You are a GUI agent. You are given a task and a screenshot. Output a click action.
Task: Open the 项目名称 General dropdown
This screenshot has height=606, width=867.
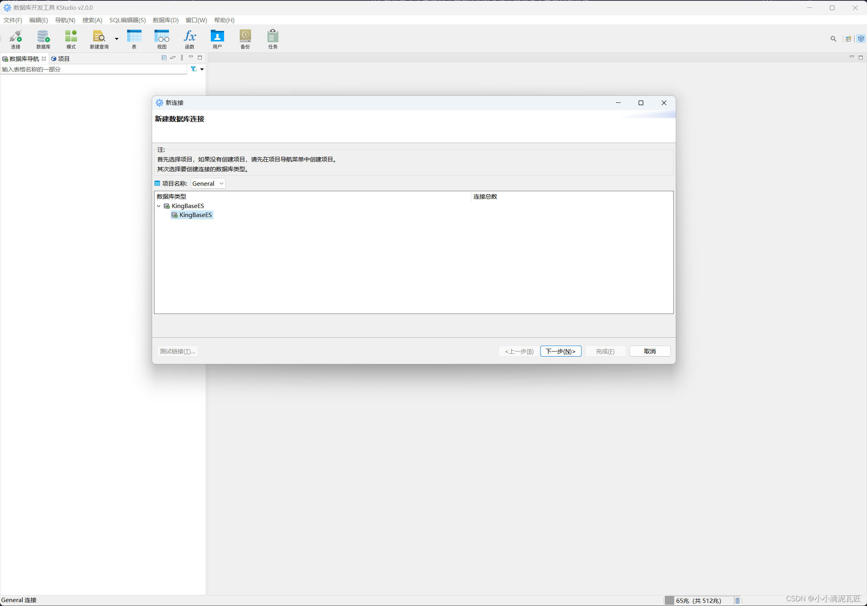[x=208, y=183]
